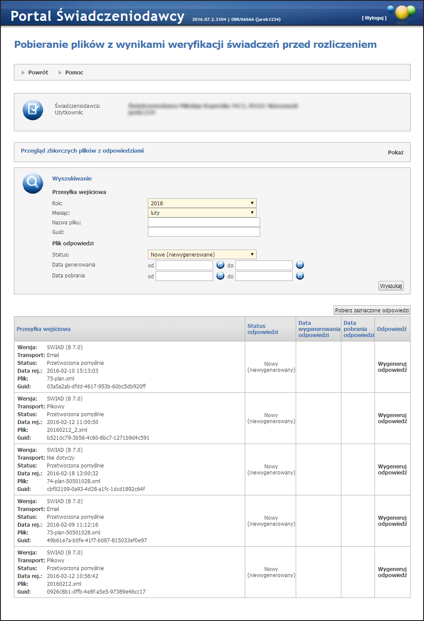Click the provider document check icon
The height and width of the screenshot is (621, 424).
tap(33, 110)
